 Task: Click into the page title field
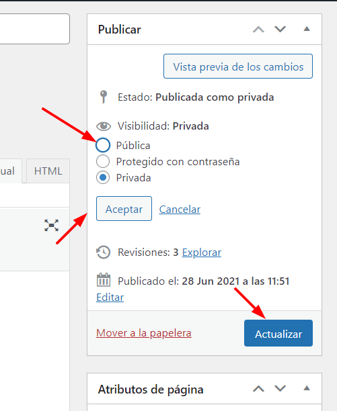[35, 29]
